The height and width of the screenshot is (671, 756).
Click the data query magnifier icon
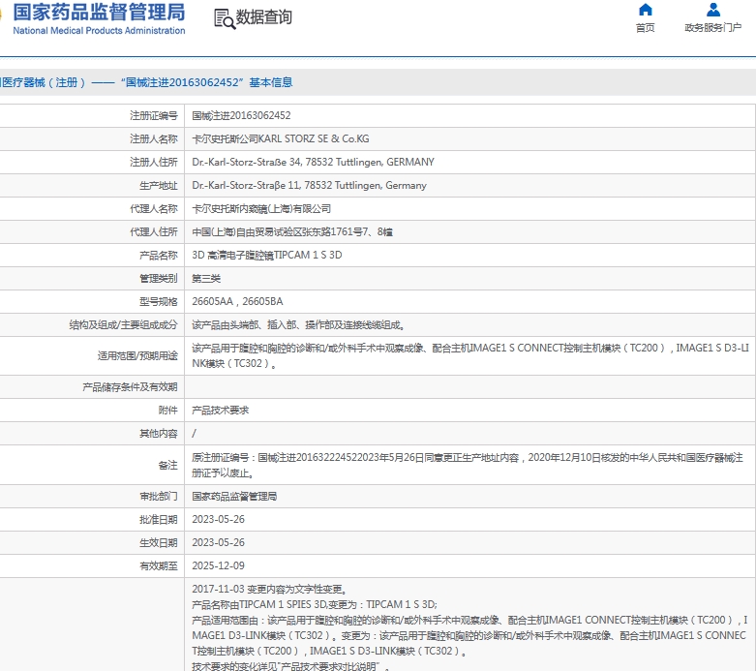click(x=225, y=18)
